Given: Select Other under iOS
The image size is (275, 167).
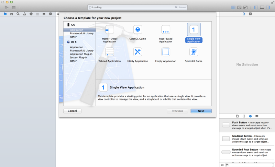Looking at the screenshot, I should pyautogui.click(x=73, y=37).
